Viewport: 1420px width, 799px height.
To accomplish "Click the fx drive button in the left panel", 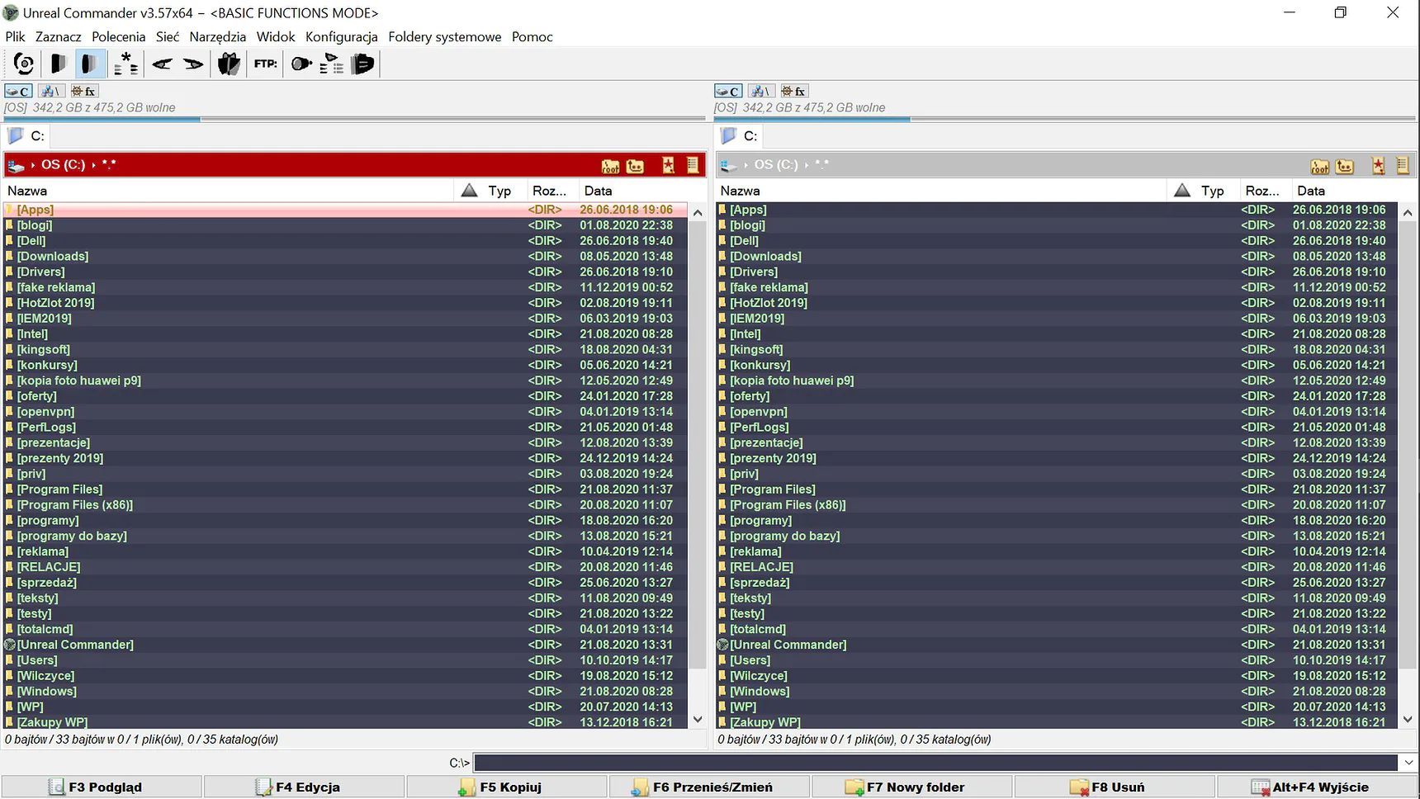I will 83,91.
